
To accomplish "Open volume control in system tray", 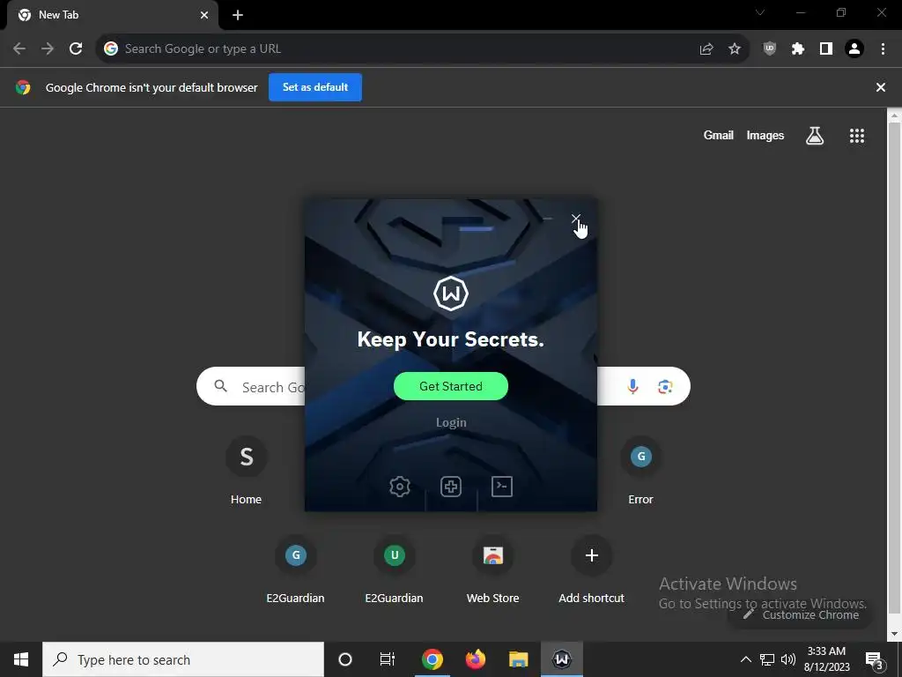I will (788, 659).
